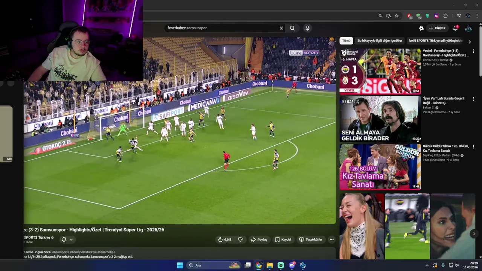482x271 pixels.
Task: Expand notification options chevron beside the bell
Action: [x=71, y=239]
